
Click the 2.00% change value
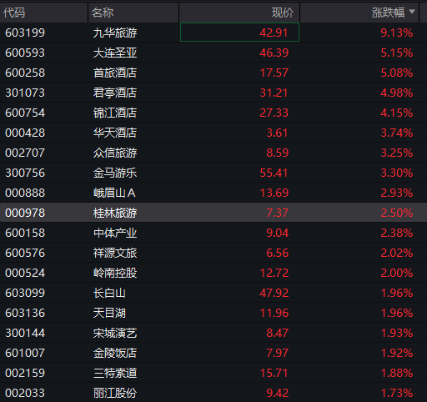point(397,273)
